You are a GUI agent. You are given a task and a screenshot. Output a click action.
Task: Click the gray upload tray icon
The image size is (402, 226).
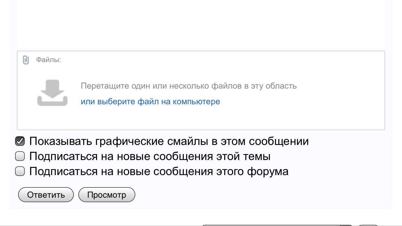coord(52,93)
